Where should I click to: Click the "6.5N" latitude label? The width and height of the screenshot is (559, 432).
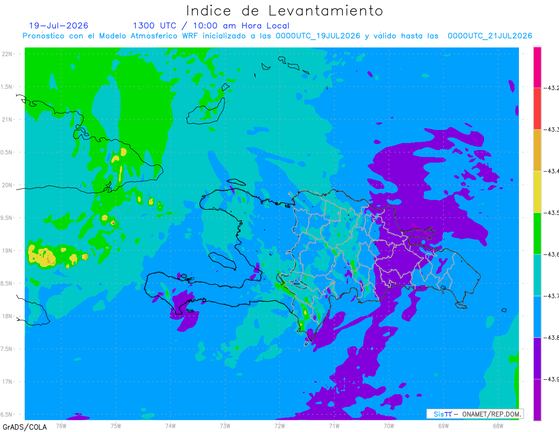pos(7,414)
